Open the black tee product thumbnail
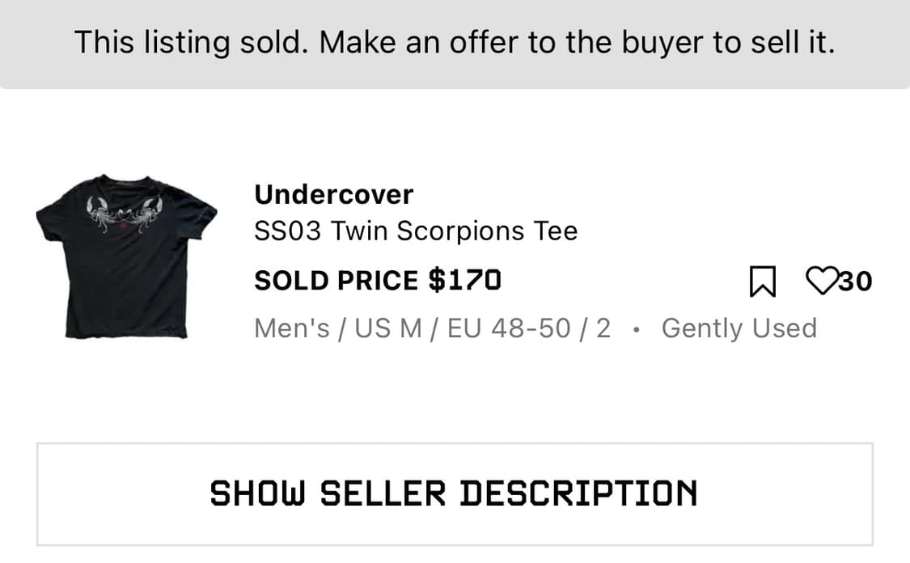Viewport: 910px width, 563px height. pyautogui.click(x=126, y=256)
